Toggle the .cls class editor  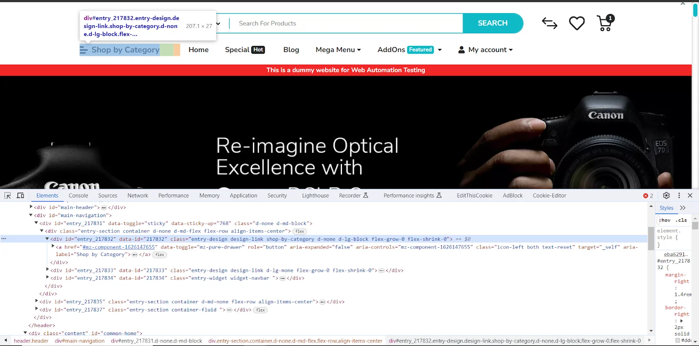click(x=682, y=220)
